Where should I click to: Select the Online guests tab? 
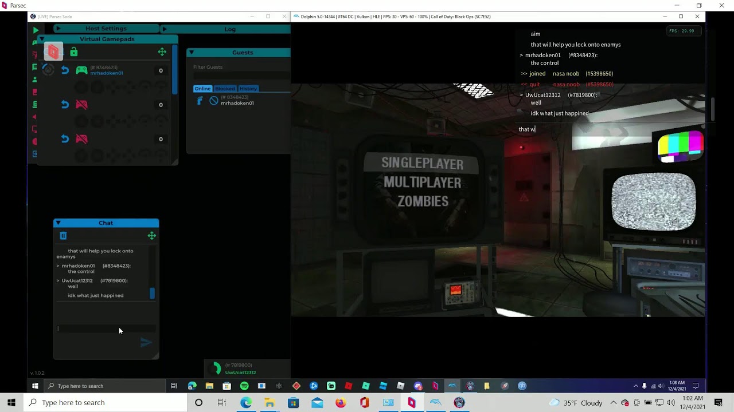[x=202, y=89]
